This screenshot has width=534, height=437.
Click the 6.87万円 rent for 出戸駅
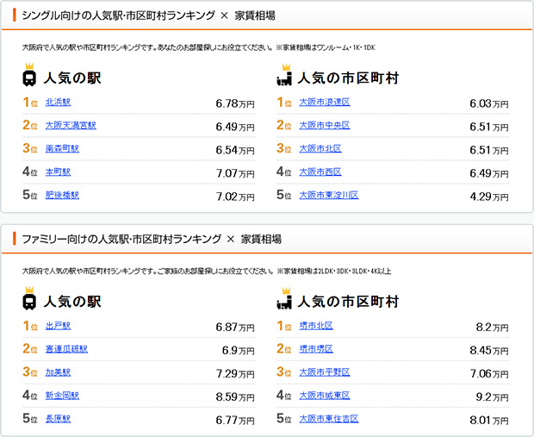tap(235, 328)
